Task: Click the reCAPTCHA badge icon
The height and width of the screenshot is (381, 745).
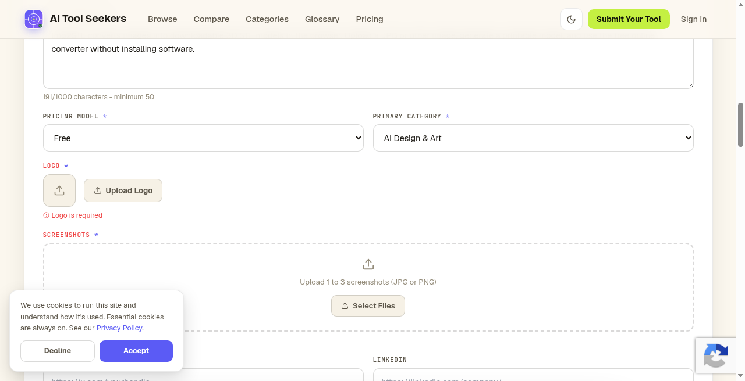Action: pyautogui.click(x=715, y=355)
